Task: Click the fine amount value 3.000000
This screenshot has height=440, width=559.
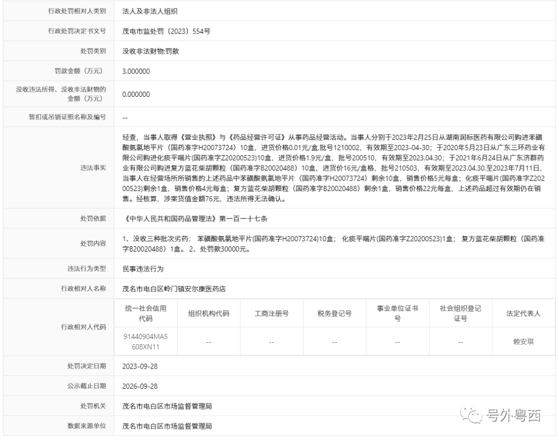Action: point(136,71)
